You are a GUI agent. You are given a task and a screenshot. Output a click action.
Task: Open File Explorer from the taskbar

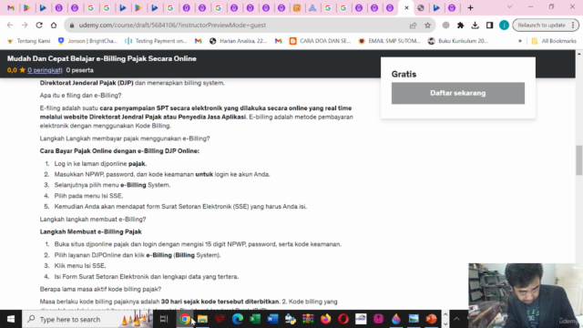(x=202, y=319)
